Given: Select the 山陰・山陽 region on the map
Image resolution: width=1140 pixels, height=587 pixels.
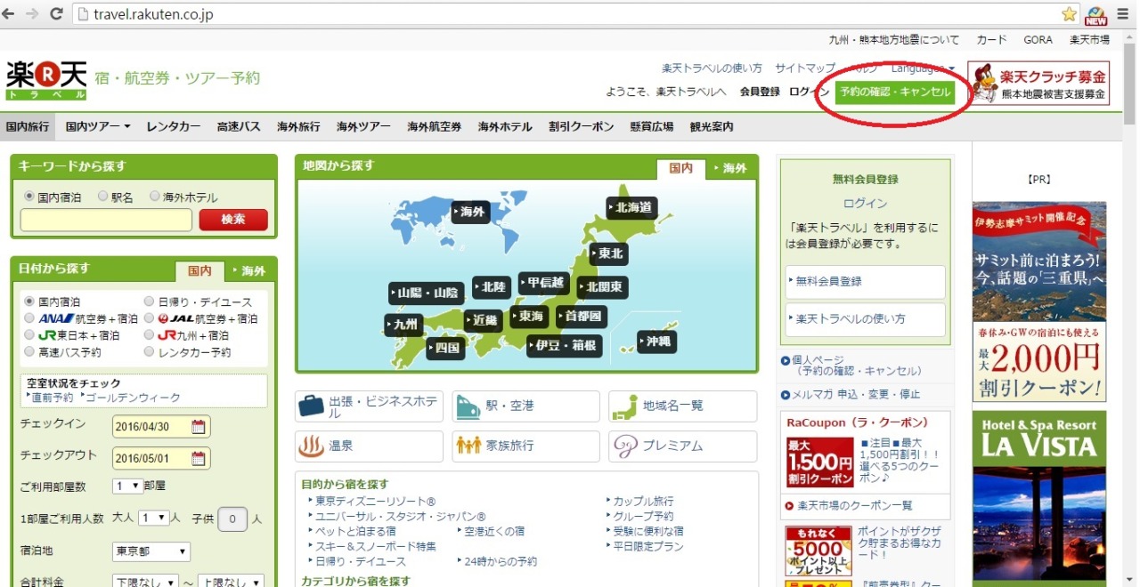Looking at the screenshot, I should pos(426,293).
